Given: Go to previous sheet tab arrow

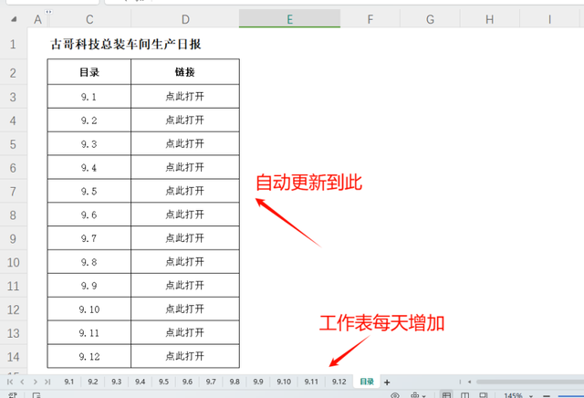Looking at the screenshot, I should [x=22, y=382].
